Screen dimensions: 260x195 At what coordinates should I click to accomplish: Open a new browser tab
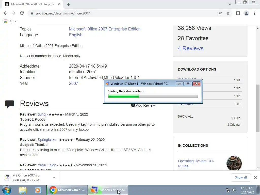[x=69, y=4]
